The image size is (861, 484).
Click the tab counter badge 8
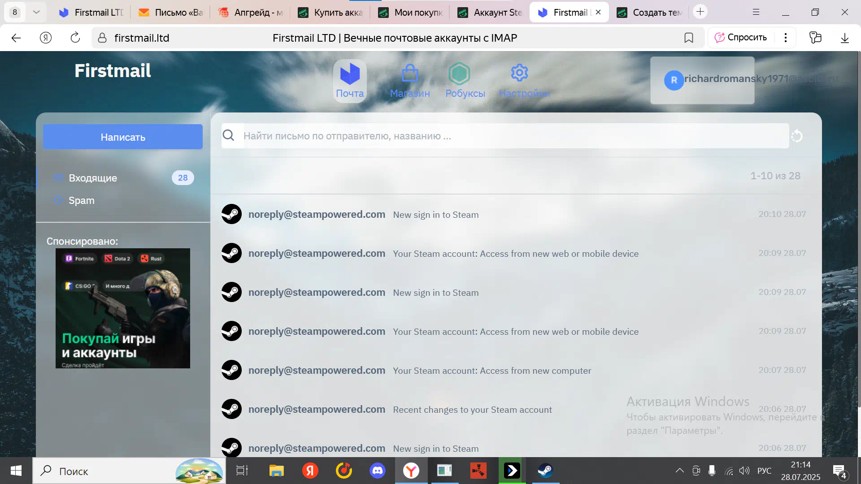[x=15, y=12]
